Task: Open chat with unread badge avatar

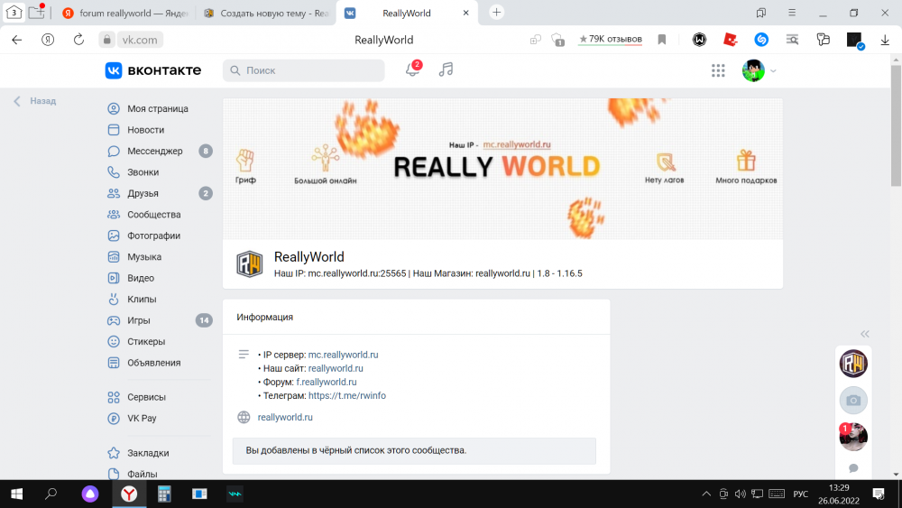Action: pyautogui.click(x=853, y=437)
